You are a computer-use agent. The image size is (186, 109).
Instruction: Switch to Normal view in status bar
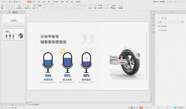132,108
